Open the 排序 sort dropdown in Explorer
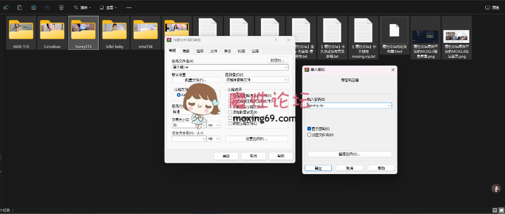The image size is (505, 214). tap(82, 7)
